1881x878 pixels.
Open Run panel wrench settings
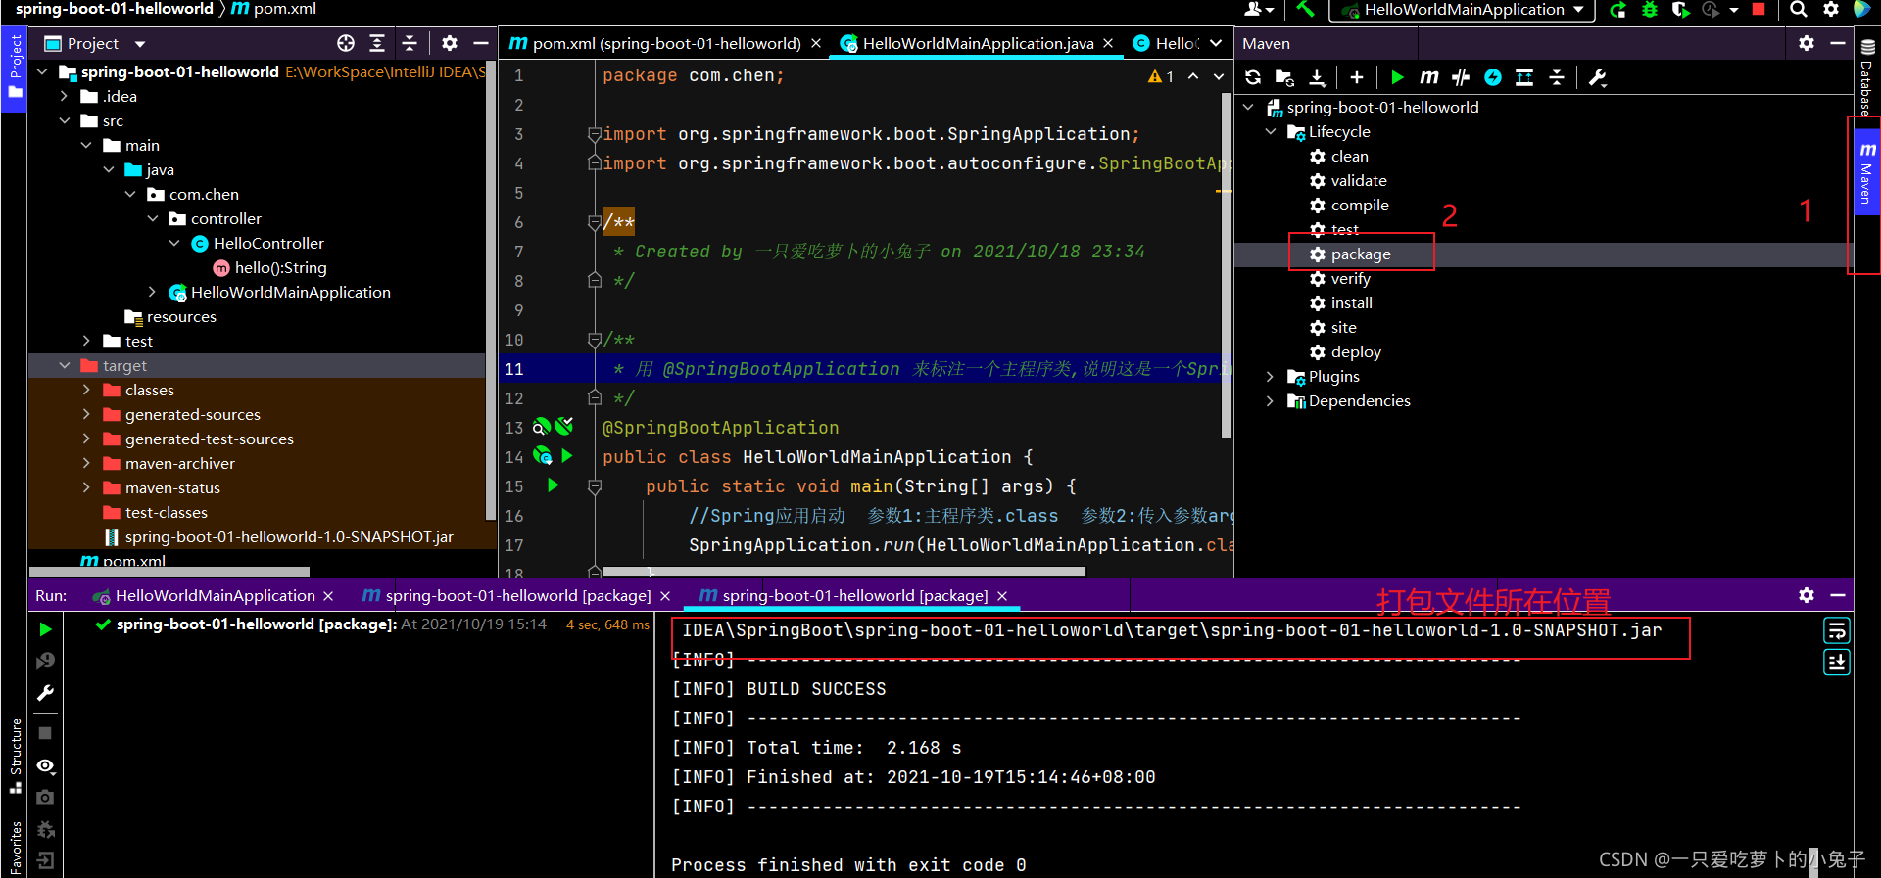coord(45,693)
